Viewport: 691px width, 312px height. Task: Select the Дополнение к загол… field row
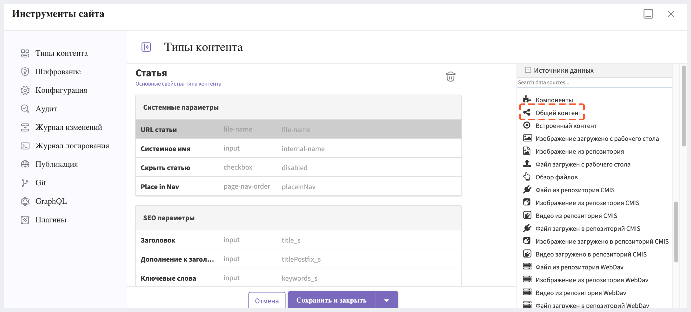point(298,259)
